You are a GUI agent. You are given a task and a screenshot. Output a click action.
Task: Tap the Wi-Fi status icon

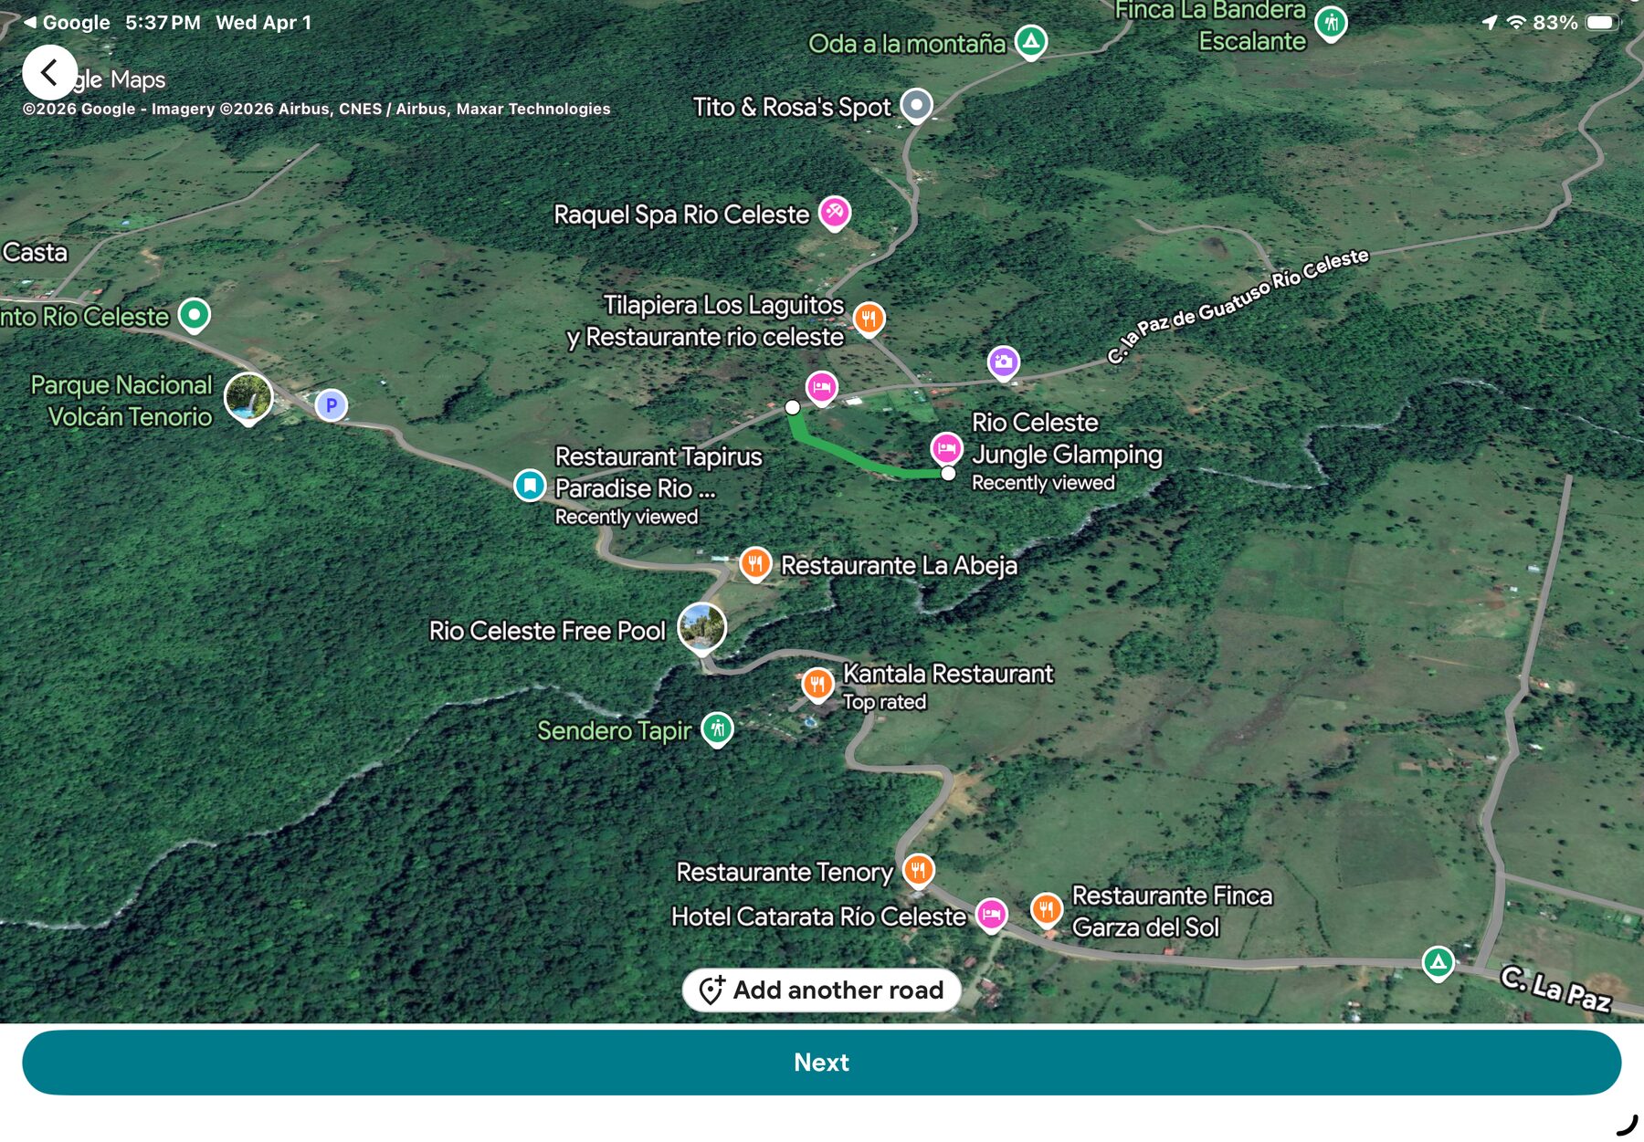pyautogui.click(x=1516, y=23)
